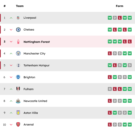This screenshot has height=131, width=135.
Task: Click Arsenal's red down chevron
Action: (x=11, y=125)
